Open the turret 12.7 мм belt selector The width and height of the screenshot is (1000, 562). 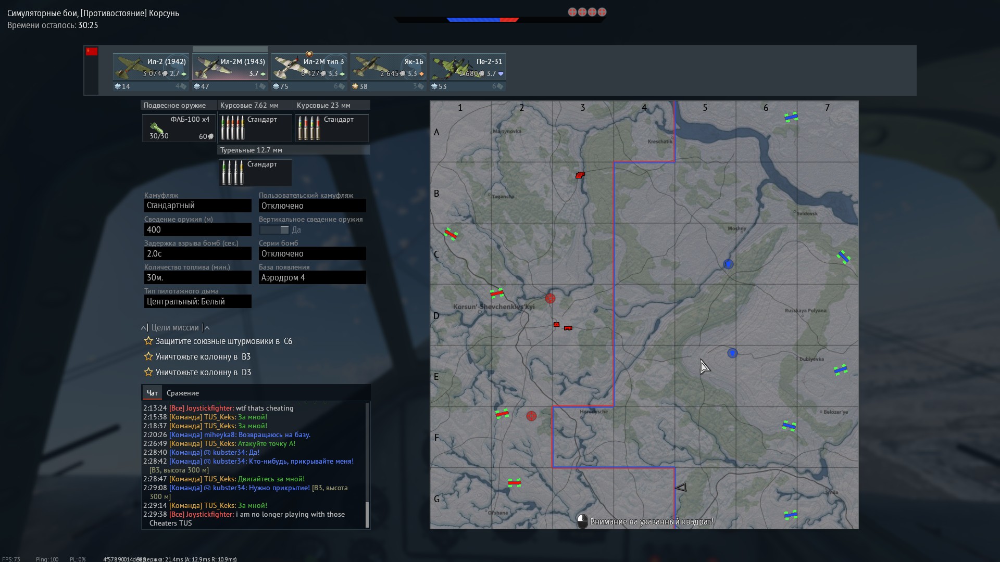[x=255, y=173]
